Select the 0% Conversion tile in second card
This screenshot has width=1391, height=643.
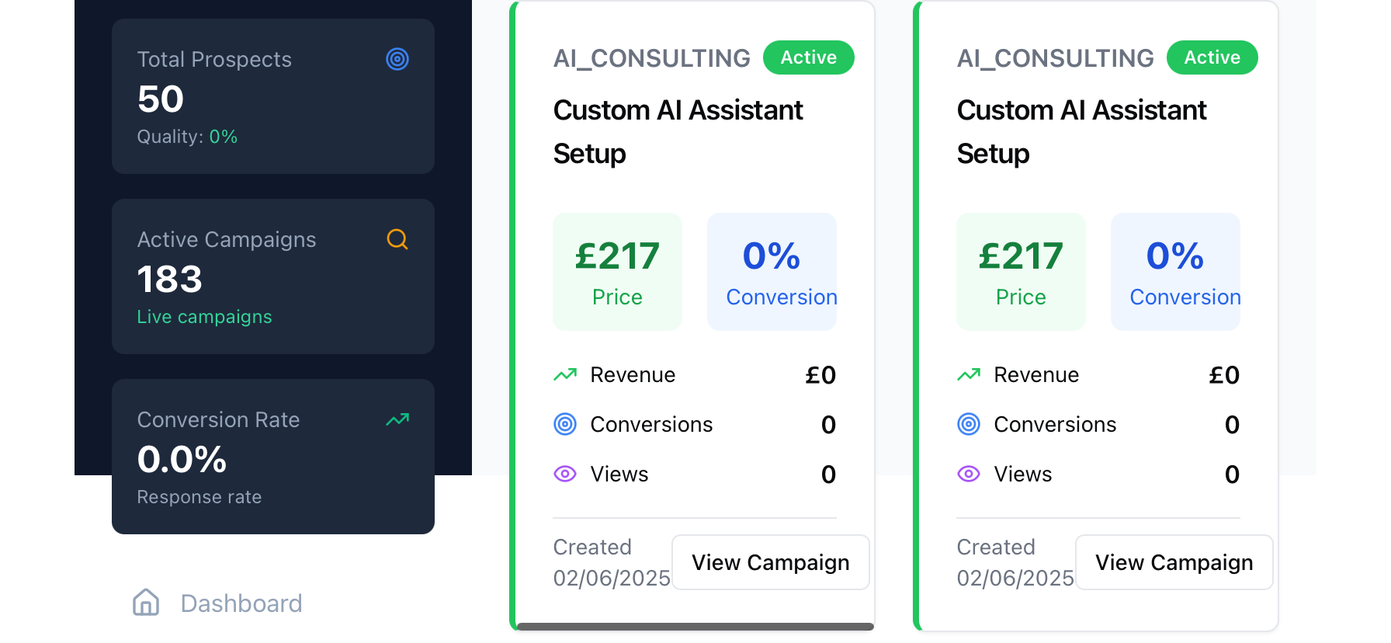pos(1175,272)
